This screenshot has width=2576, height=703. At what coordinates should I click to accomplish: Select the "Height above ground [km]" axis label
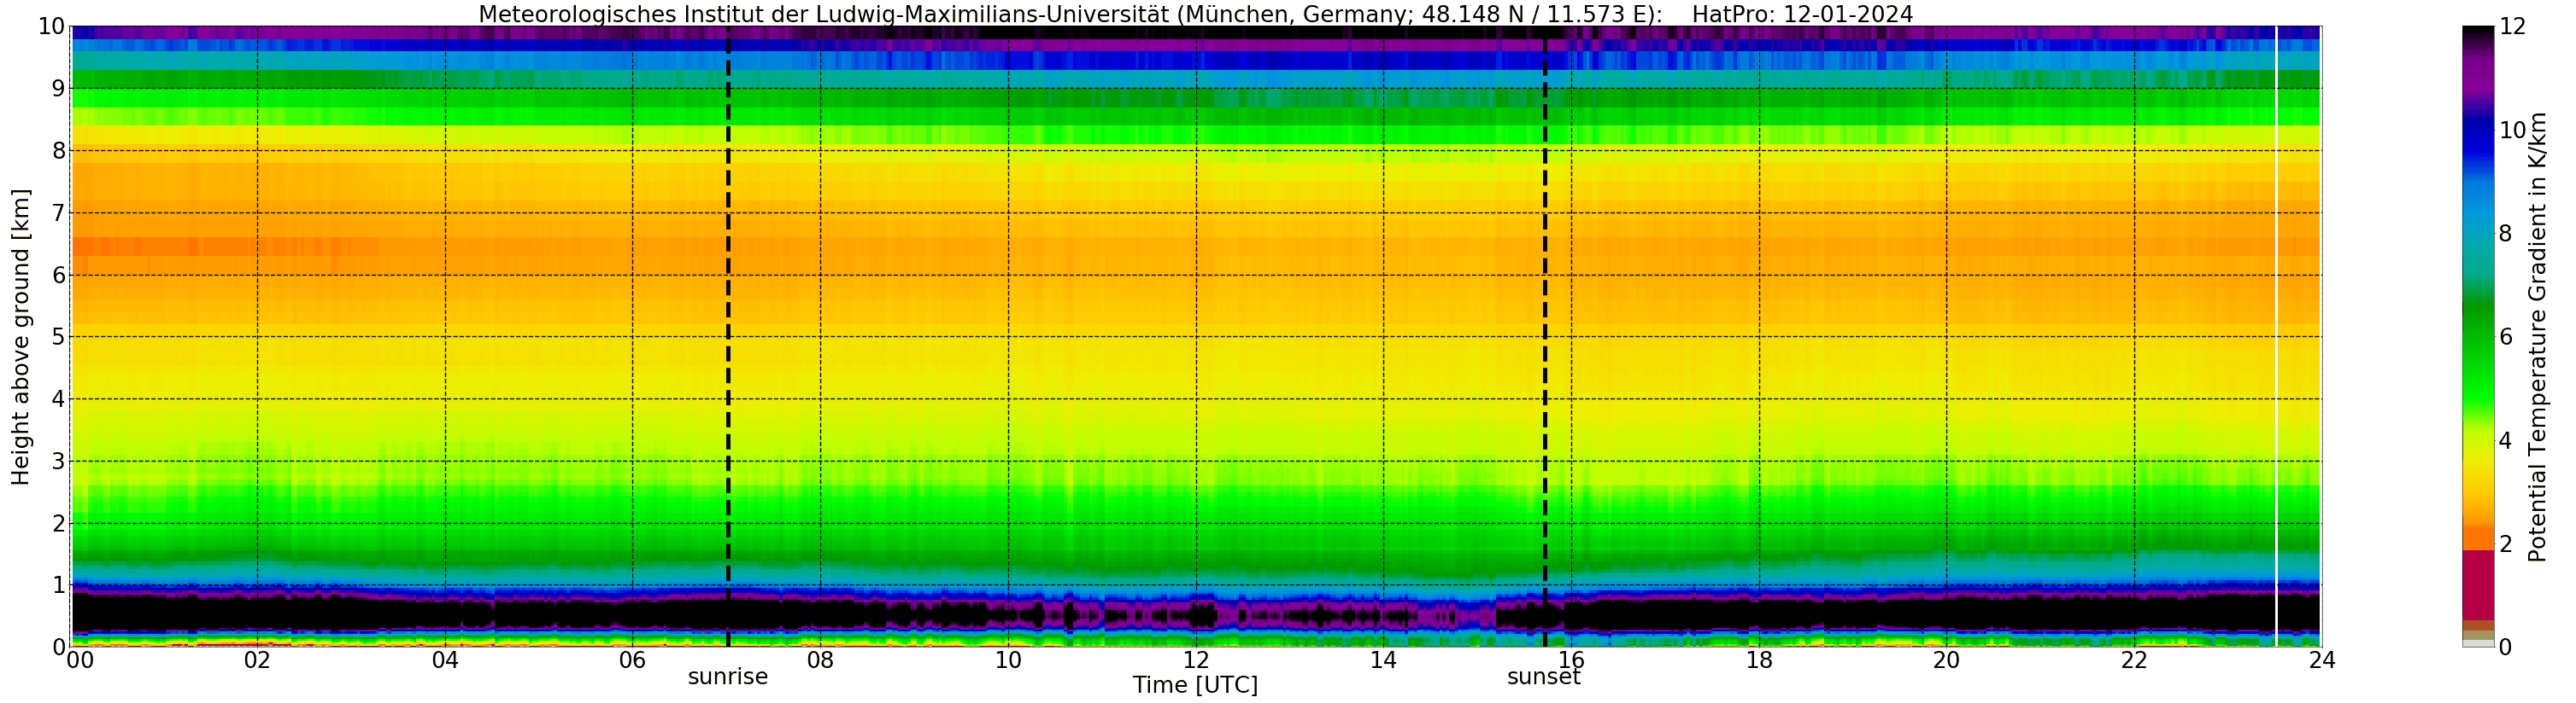[x=21, y=338]
